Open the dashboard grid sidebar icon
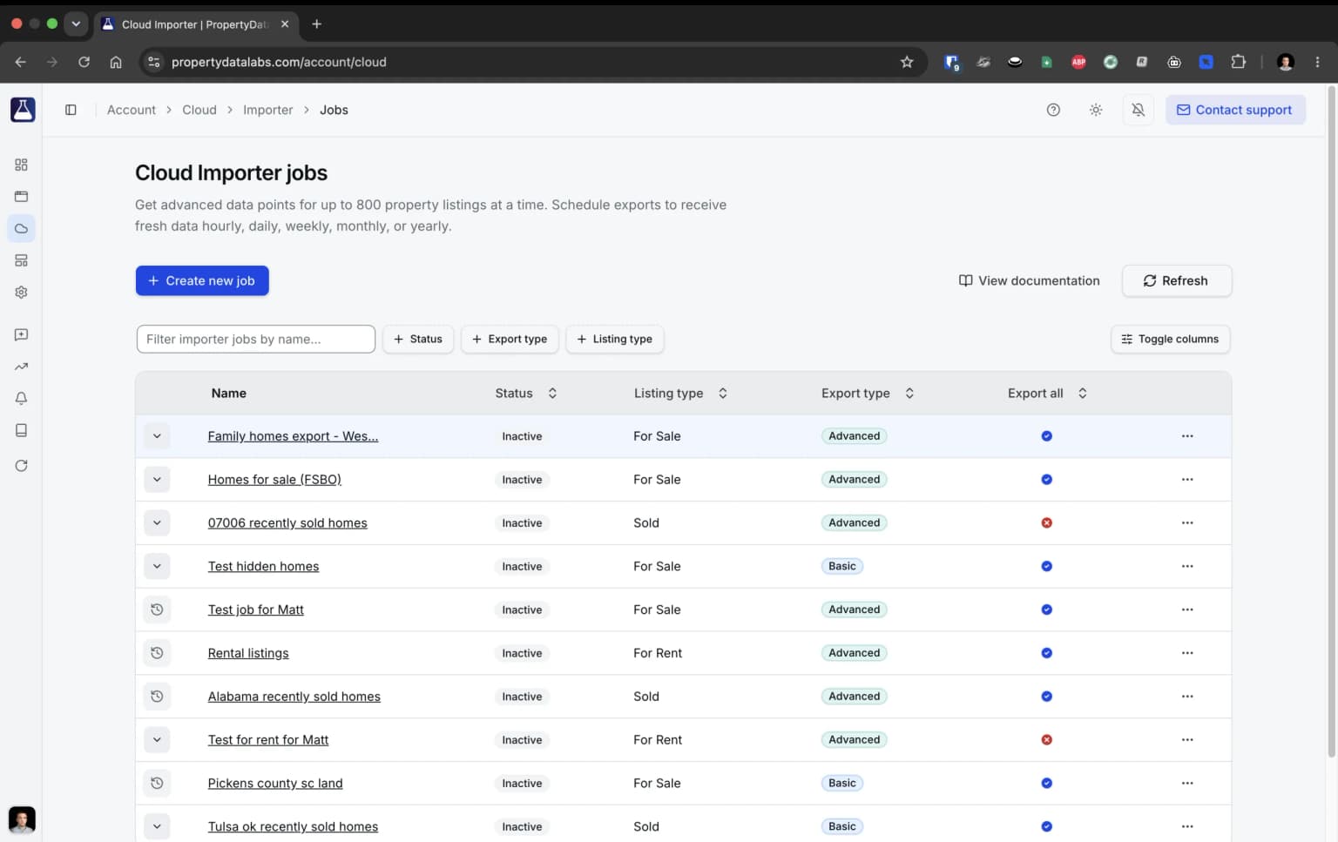 click(x=21, y=165)
